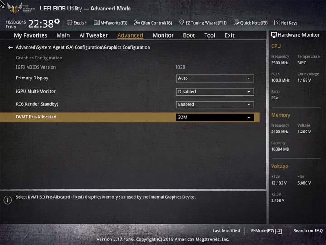Open the Primary Display dropdown
The height and width of the screenshot is (245, 326).
(215, 78)
